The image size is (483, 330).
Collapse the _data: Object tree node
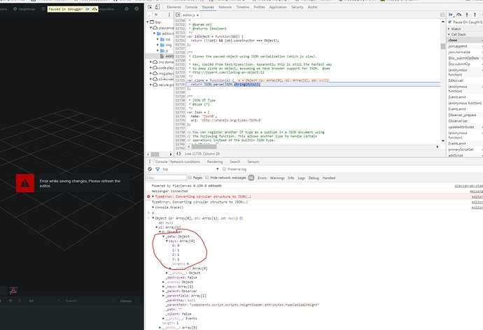click(162, 236)
